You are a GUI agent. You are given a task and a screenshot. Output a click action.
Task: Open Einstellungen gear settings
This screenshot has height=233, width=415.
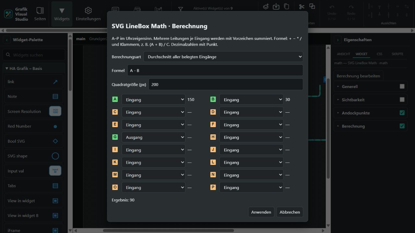click(x=88, y=14)
